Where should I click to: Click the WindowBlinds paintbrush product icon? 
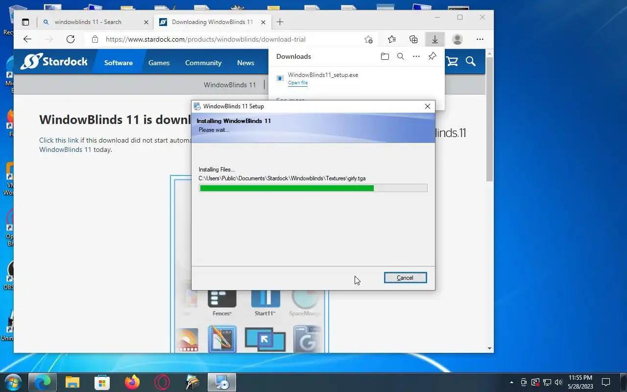pyautogui.click(x=222, y=339)
